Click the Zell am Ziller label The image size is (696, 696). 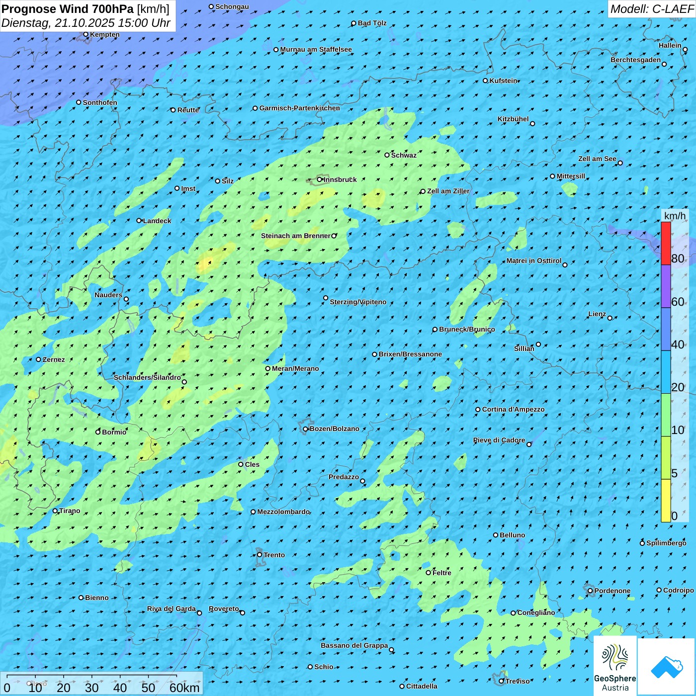[448, 191]
